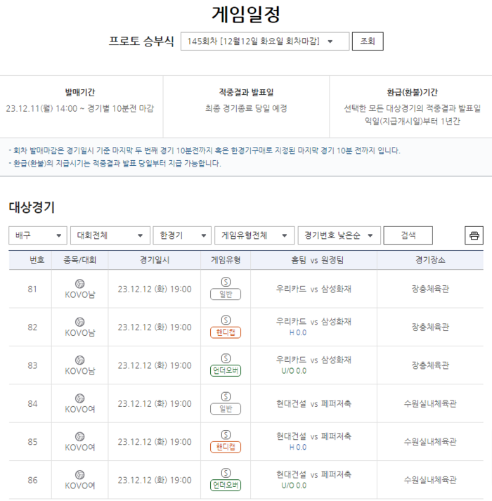Expand the 대회전체 league dropdown
Screen dimensions: 492x501
tap(111, 235)
